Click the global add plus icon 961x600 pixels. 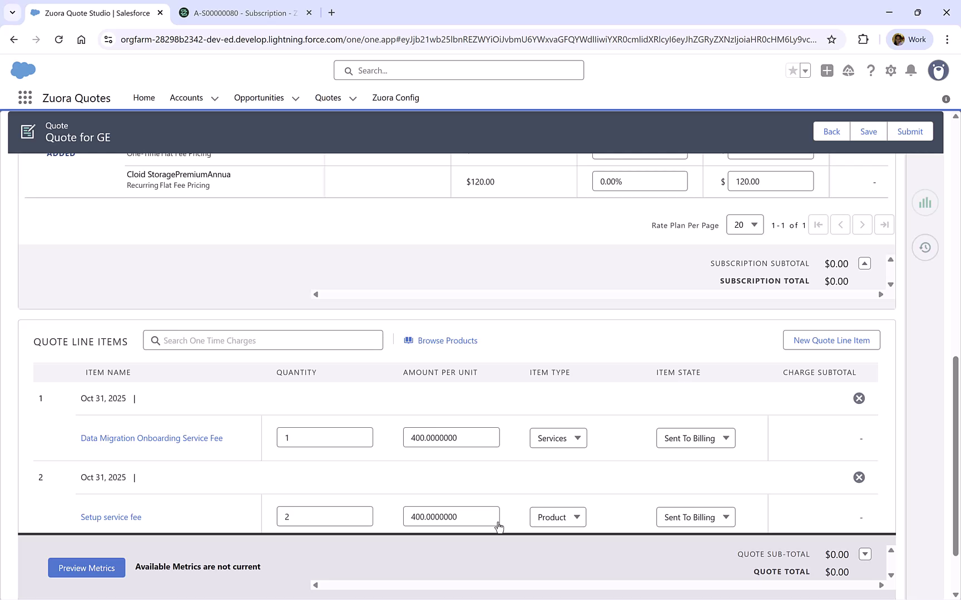point(827,71)
